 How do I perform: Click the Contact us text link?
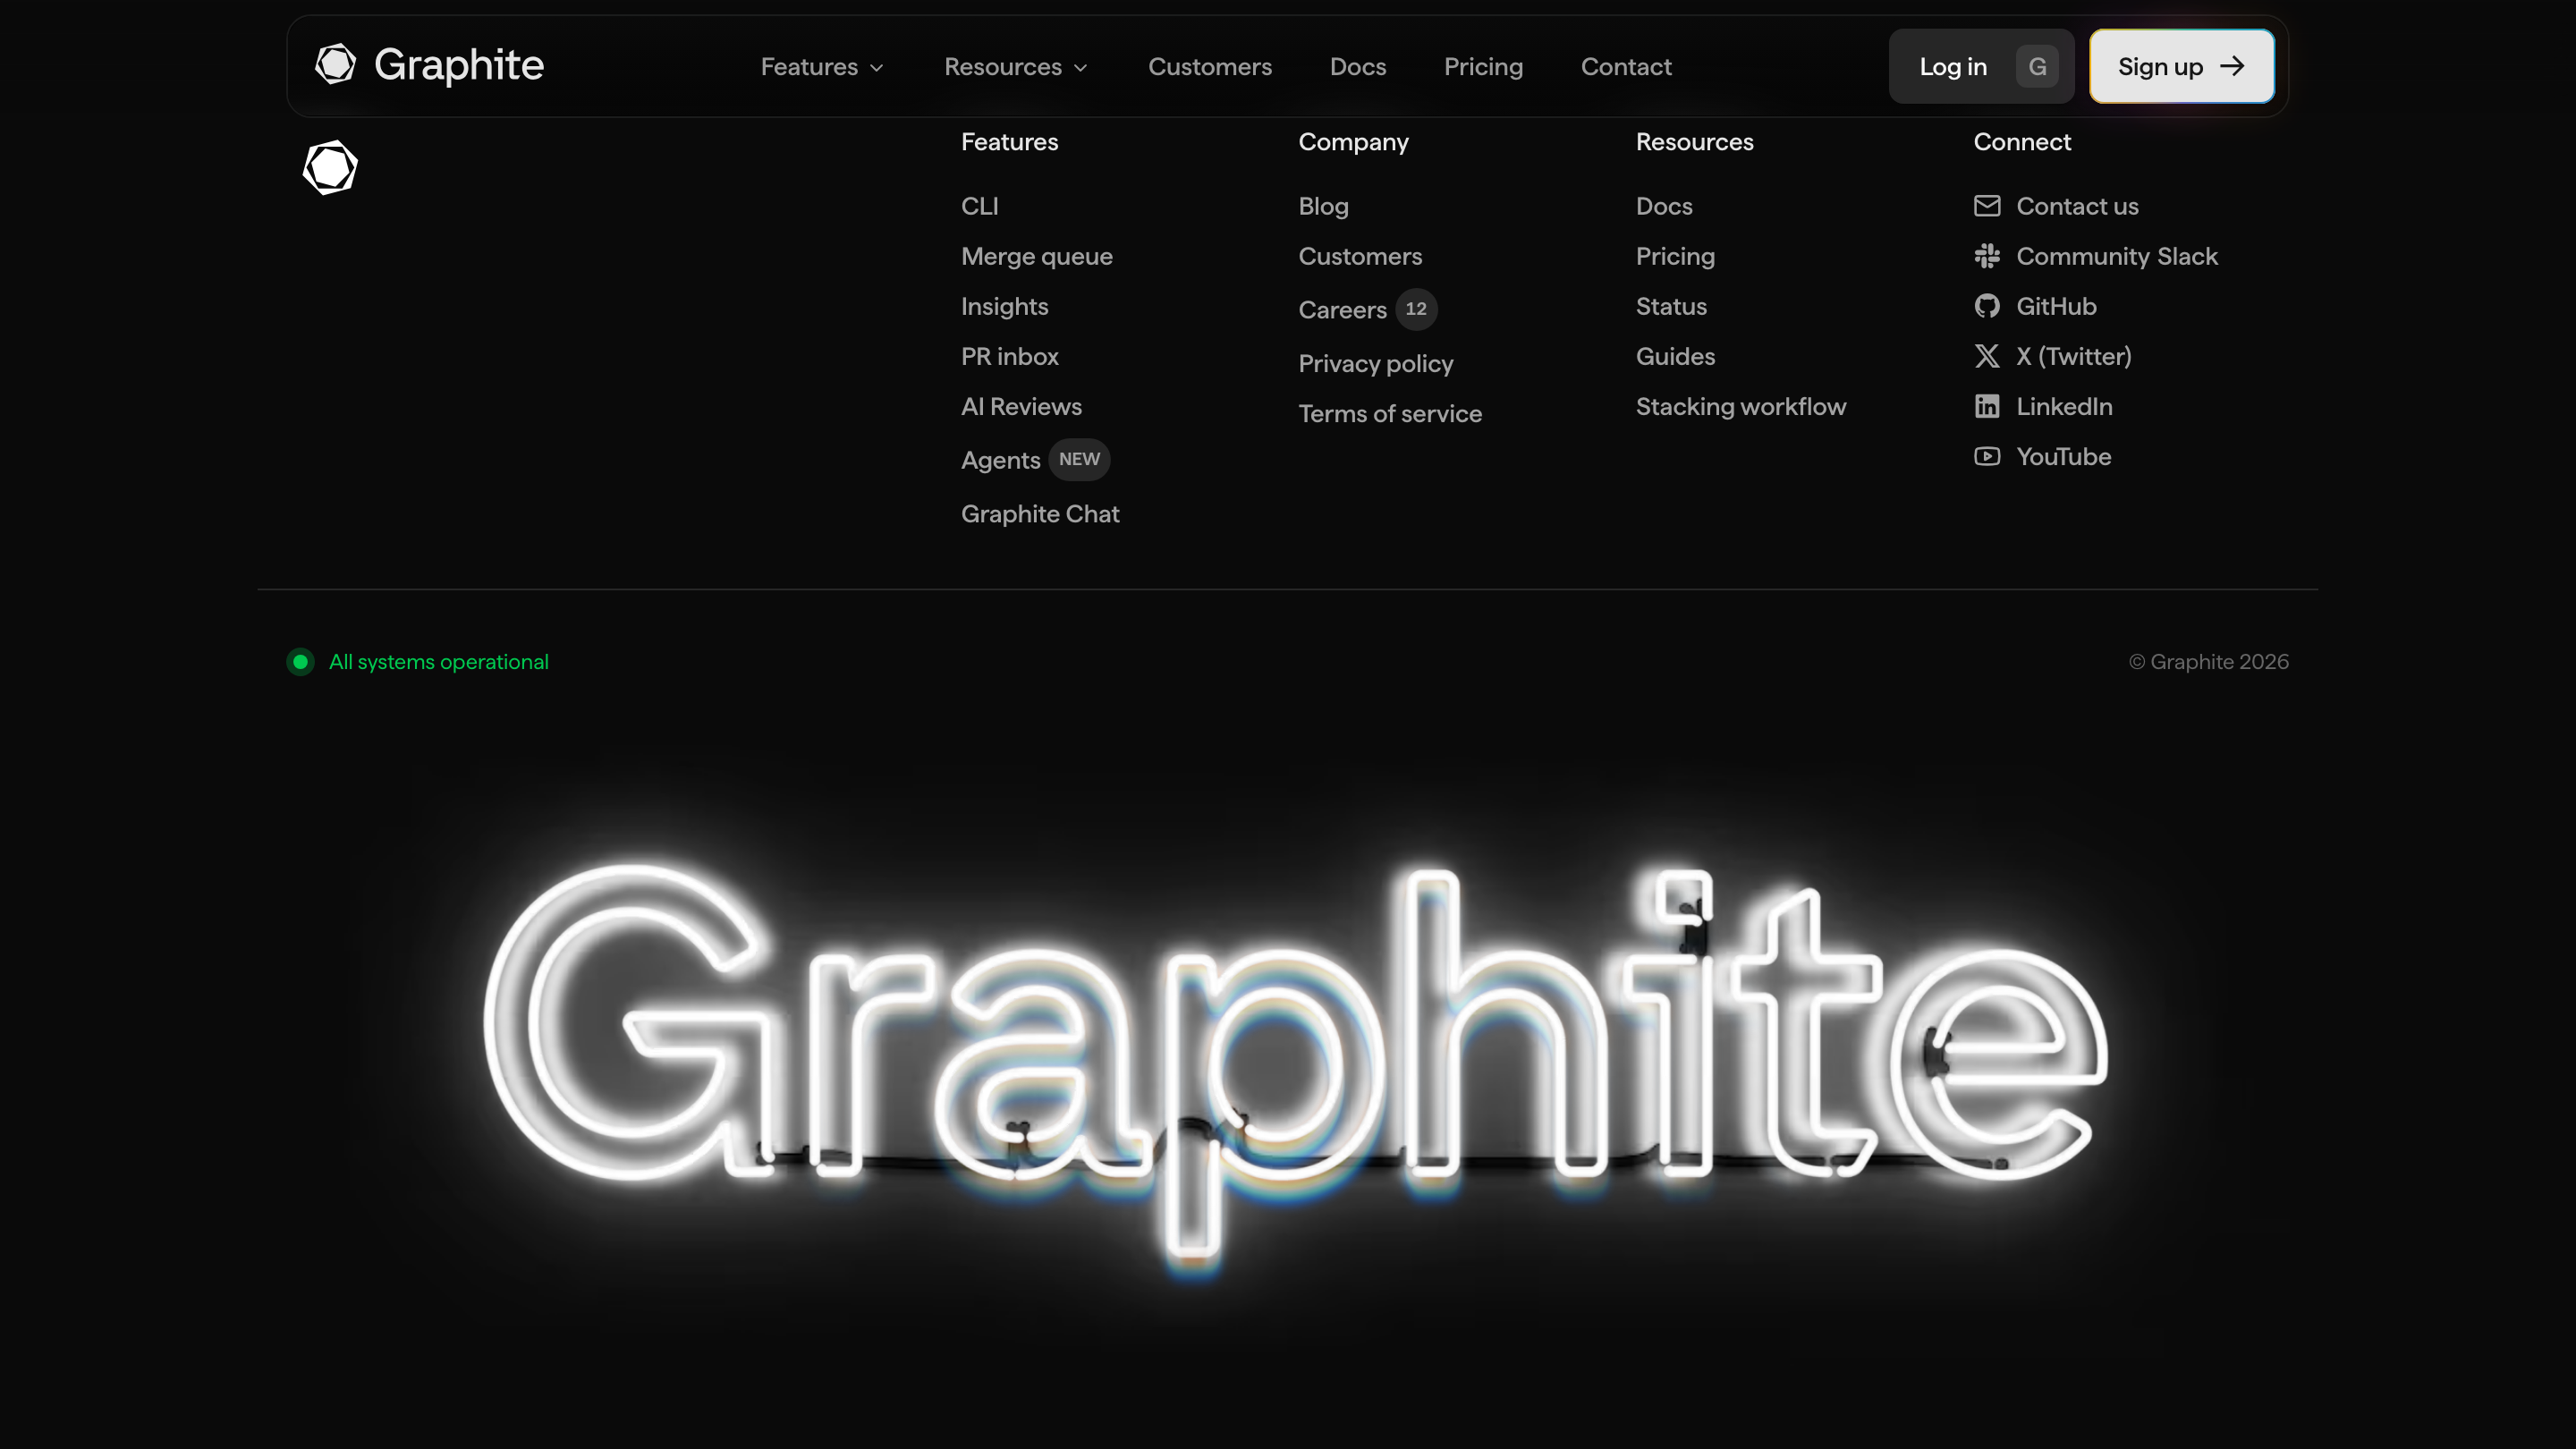click(x=2077, y=206)
